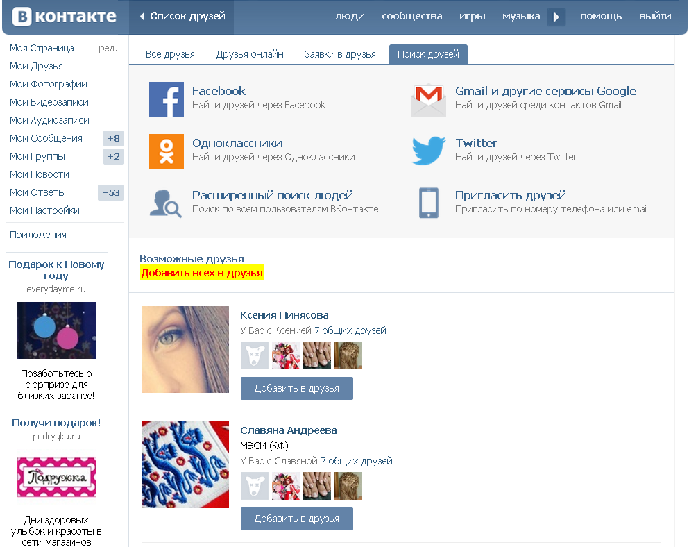Open the Подарок к Новому году ad

[x=56, y=270]
